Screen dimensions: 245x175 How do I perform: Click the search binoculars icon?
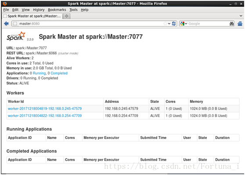[231, 24]
